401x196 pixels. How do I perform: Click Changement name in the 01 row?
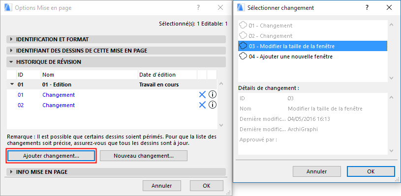[59, 95]
